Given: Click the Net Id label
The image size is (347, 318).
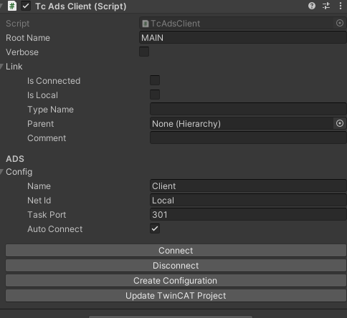Looking at the screenshot, I should pyautogui.click(x=39, y=201).
